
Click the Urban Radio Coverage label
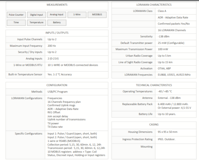point(139,56)
